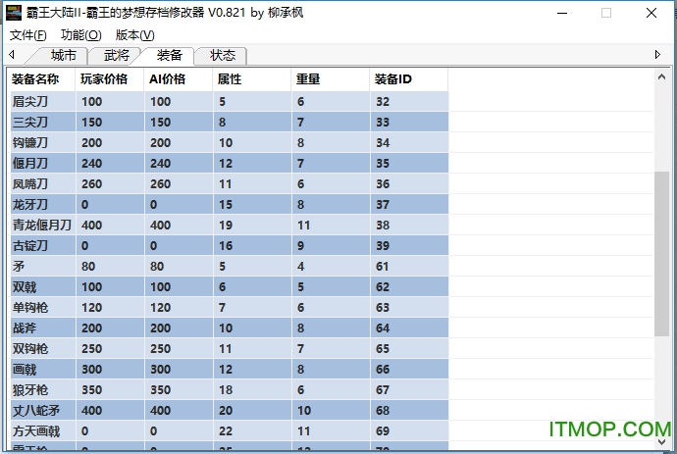This screenshot has height=454, width=677.
Task: Select the 狼牙枪 equipment name
Action: click(x=29, y=390)
